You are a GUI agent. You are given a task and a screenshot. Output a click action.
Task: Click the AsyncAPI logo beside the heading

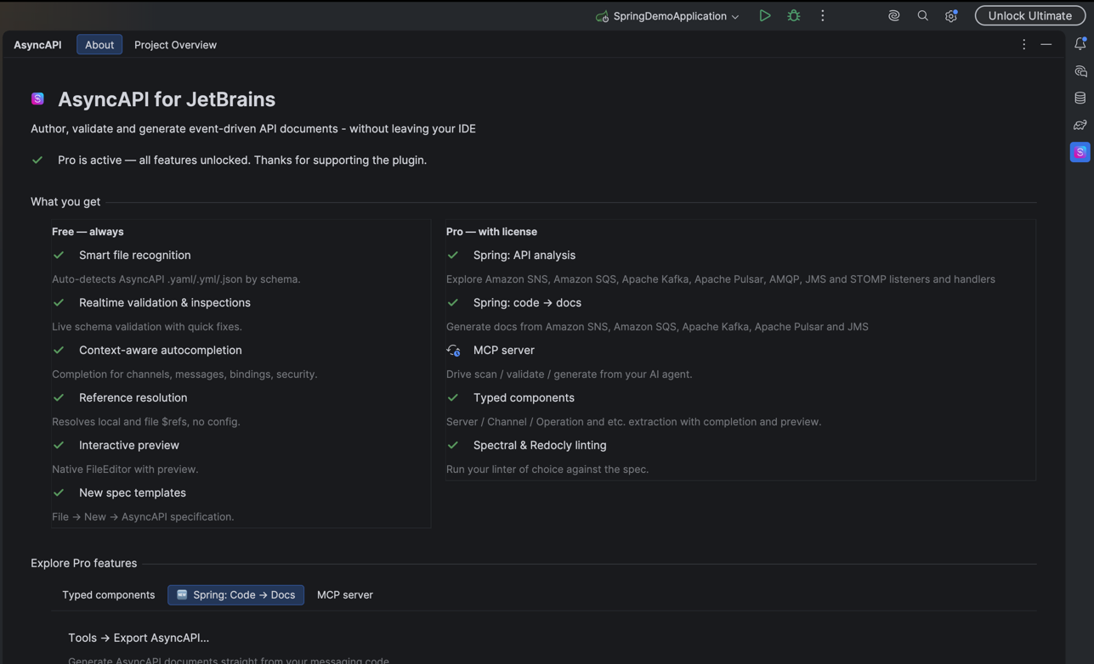(37, 99)
